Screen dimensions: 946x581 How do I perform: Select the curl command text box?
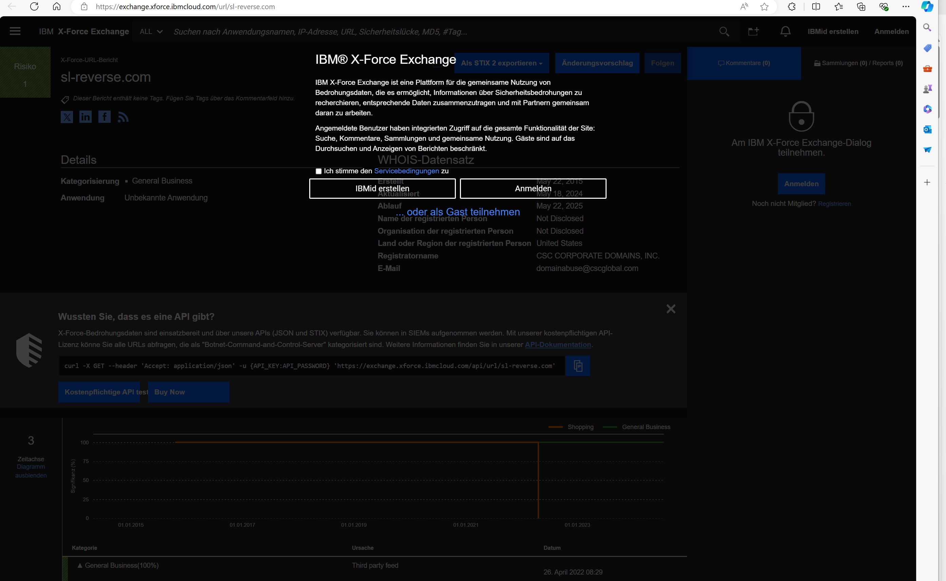tap(312, 366)
